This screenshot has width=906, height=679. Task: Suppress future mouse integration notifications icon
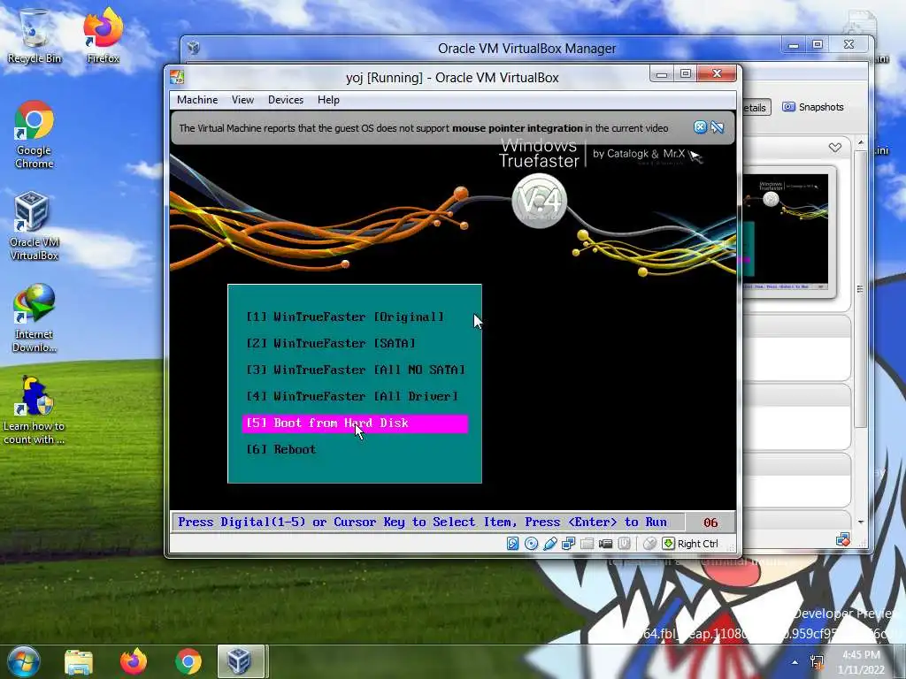(717, 127)
